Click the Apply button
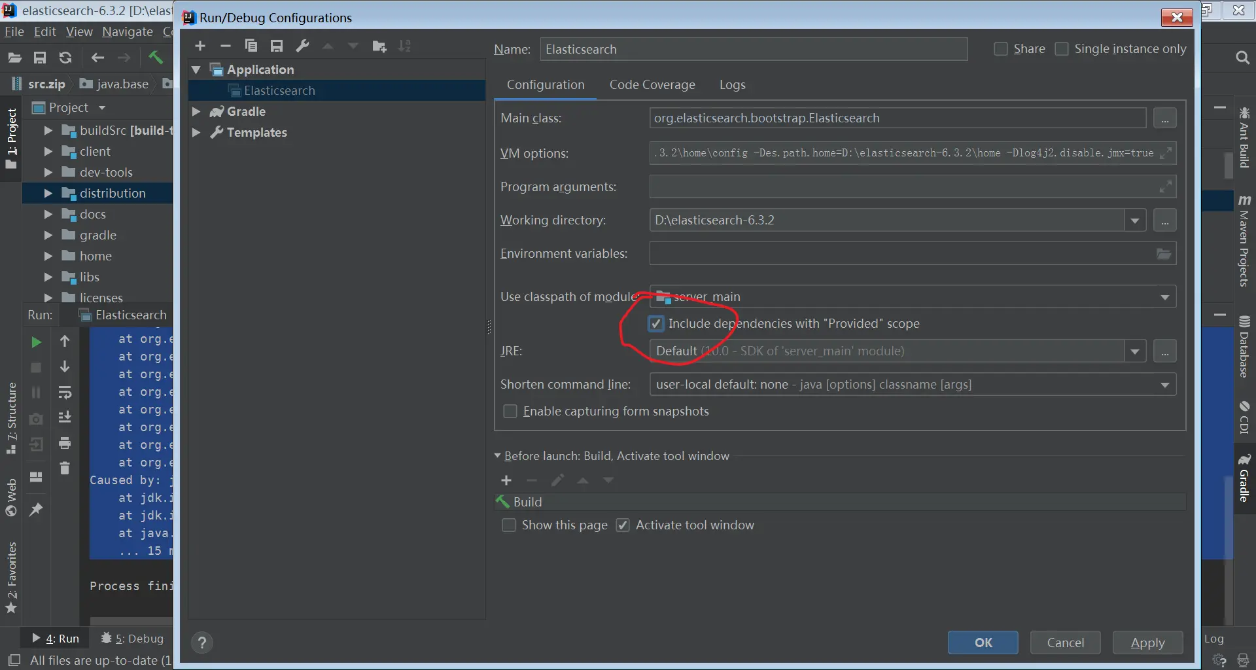 pyautogui.click(x=1148, y=643)
